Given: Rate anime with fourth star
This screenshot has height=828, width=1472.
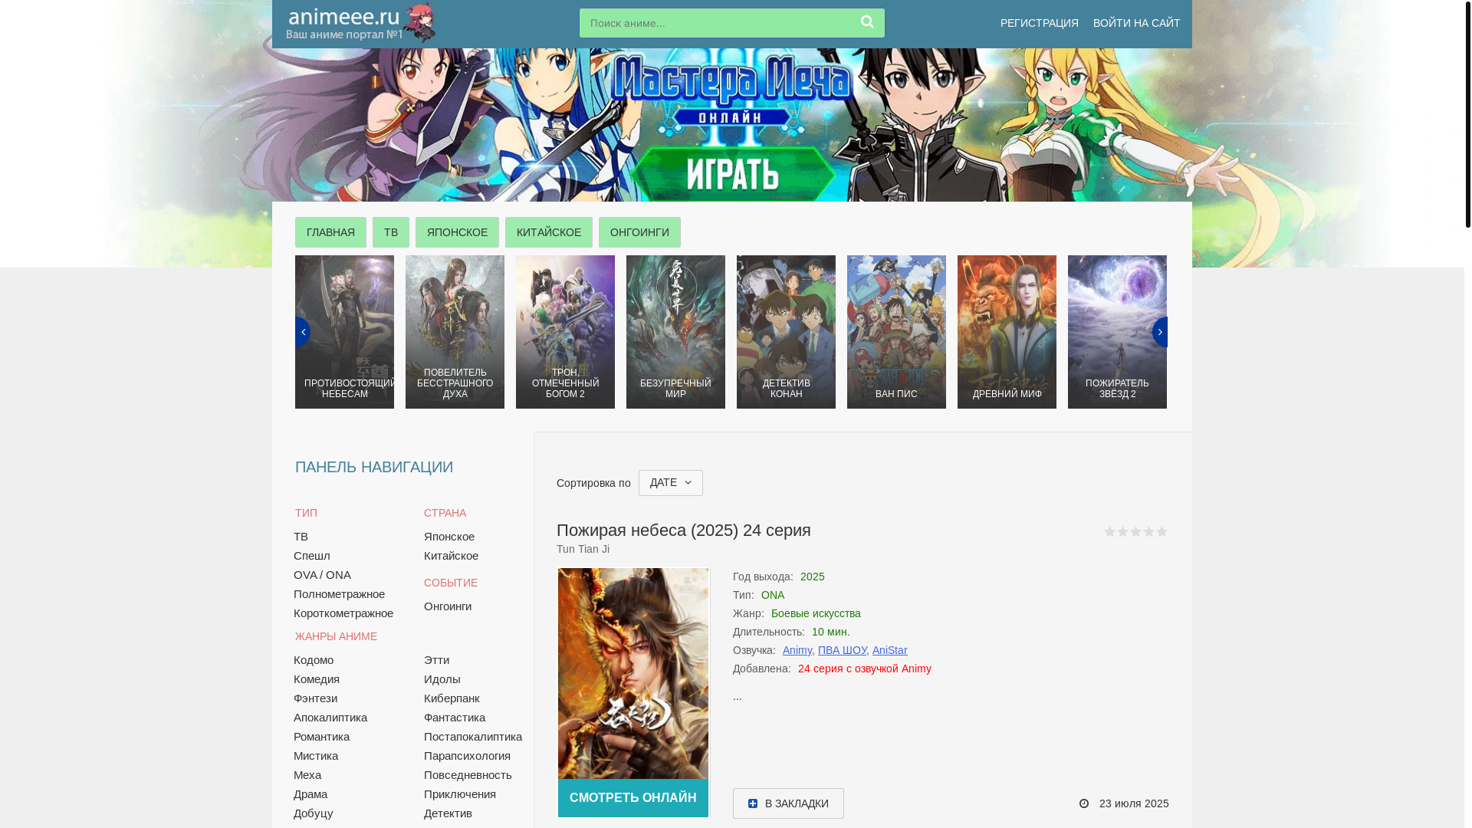Looking at the screenshot, I should pyautogui.click(x=1148, y=531).
